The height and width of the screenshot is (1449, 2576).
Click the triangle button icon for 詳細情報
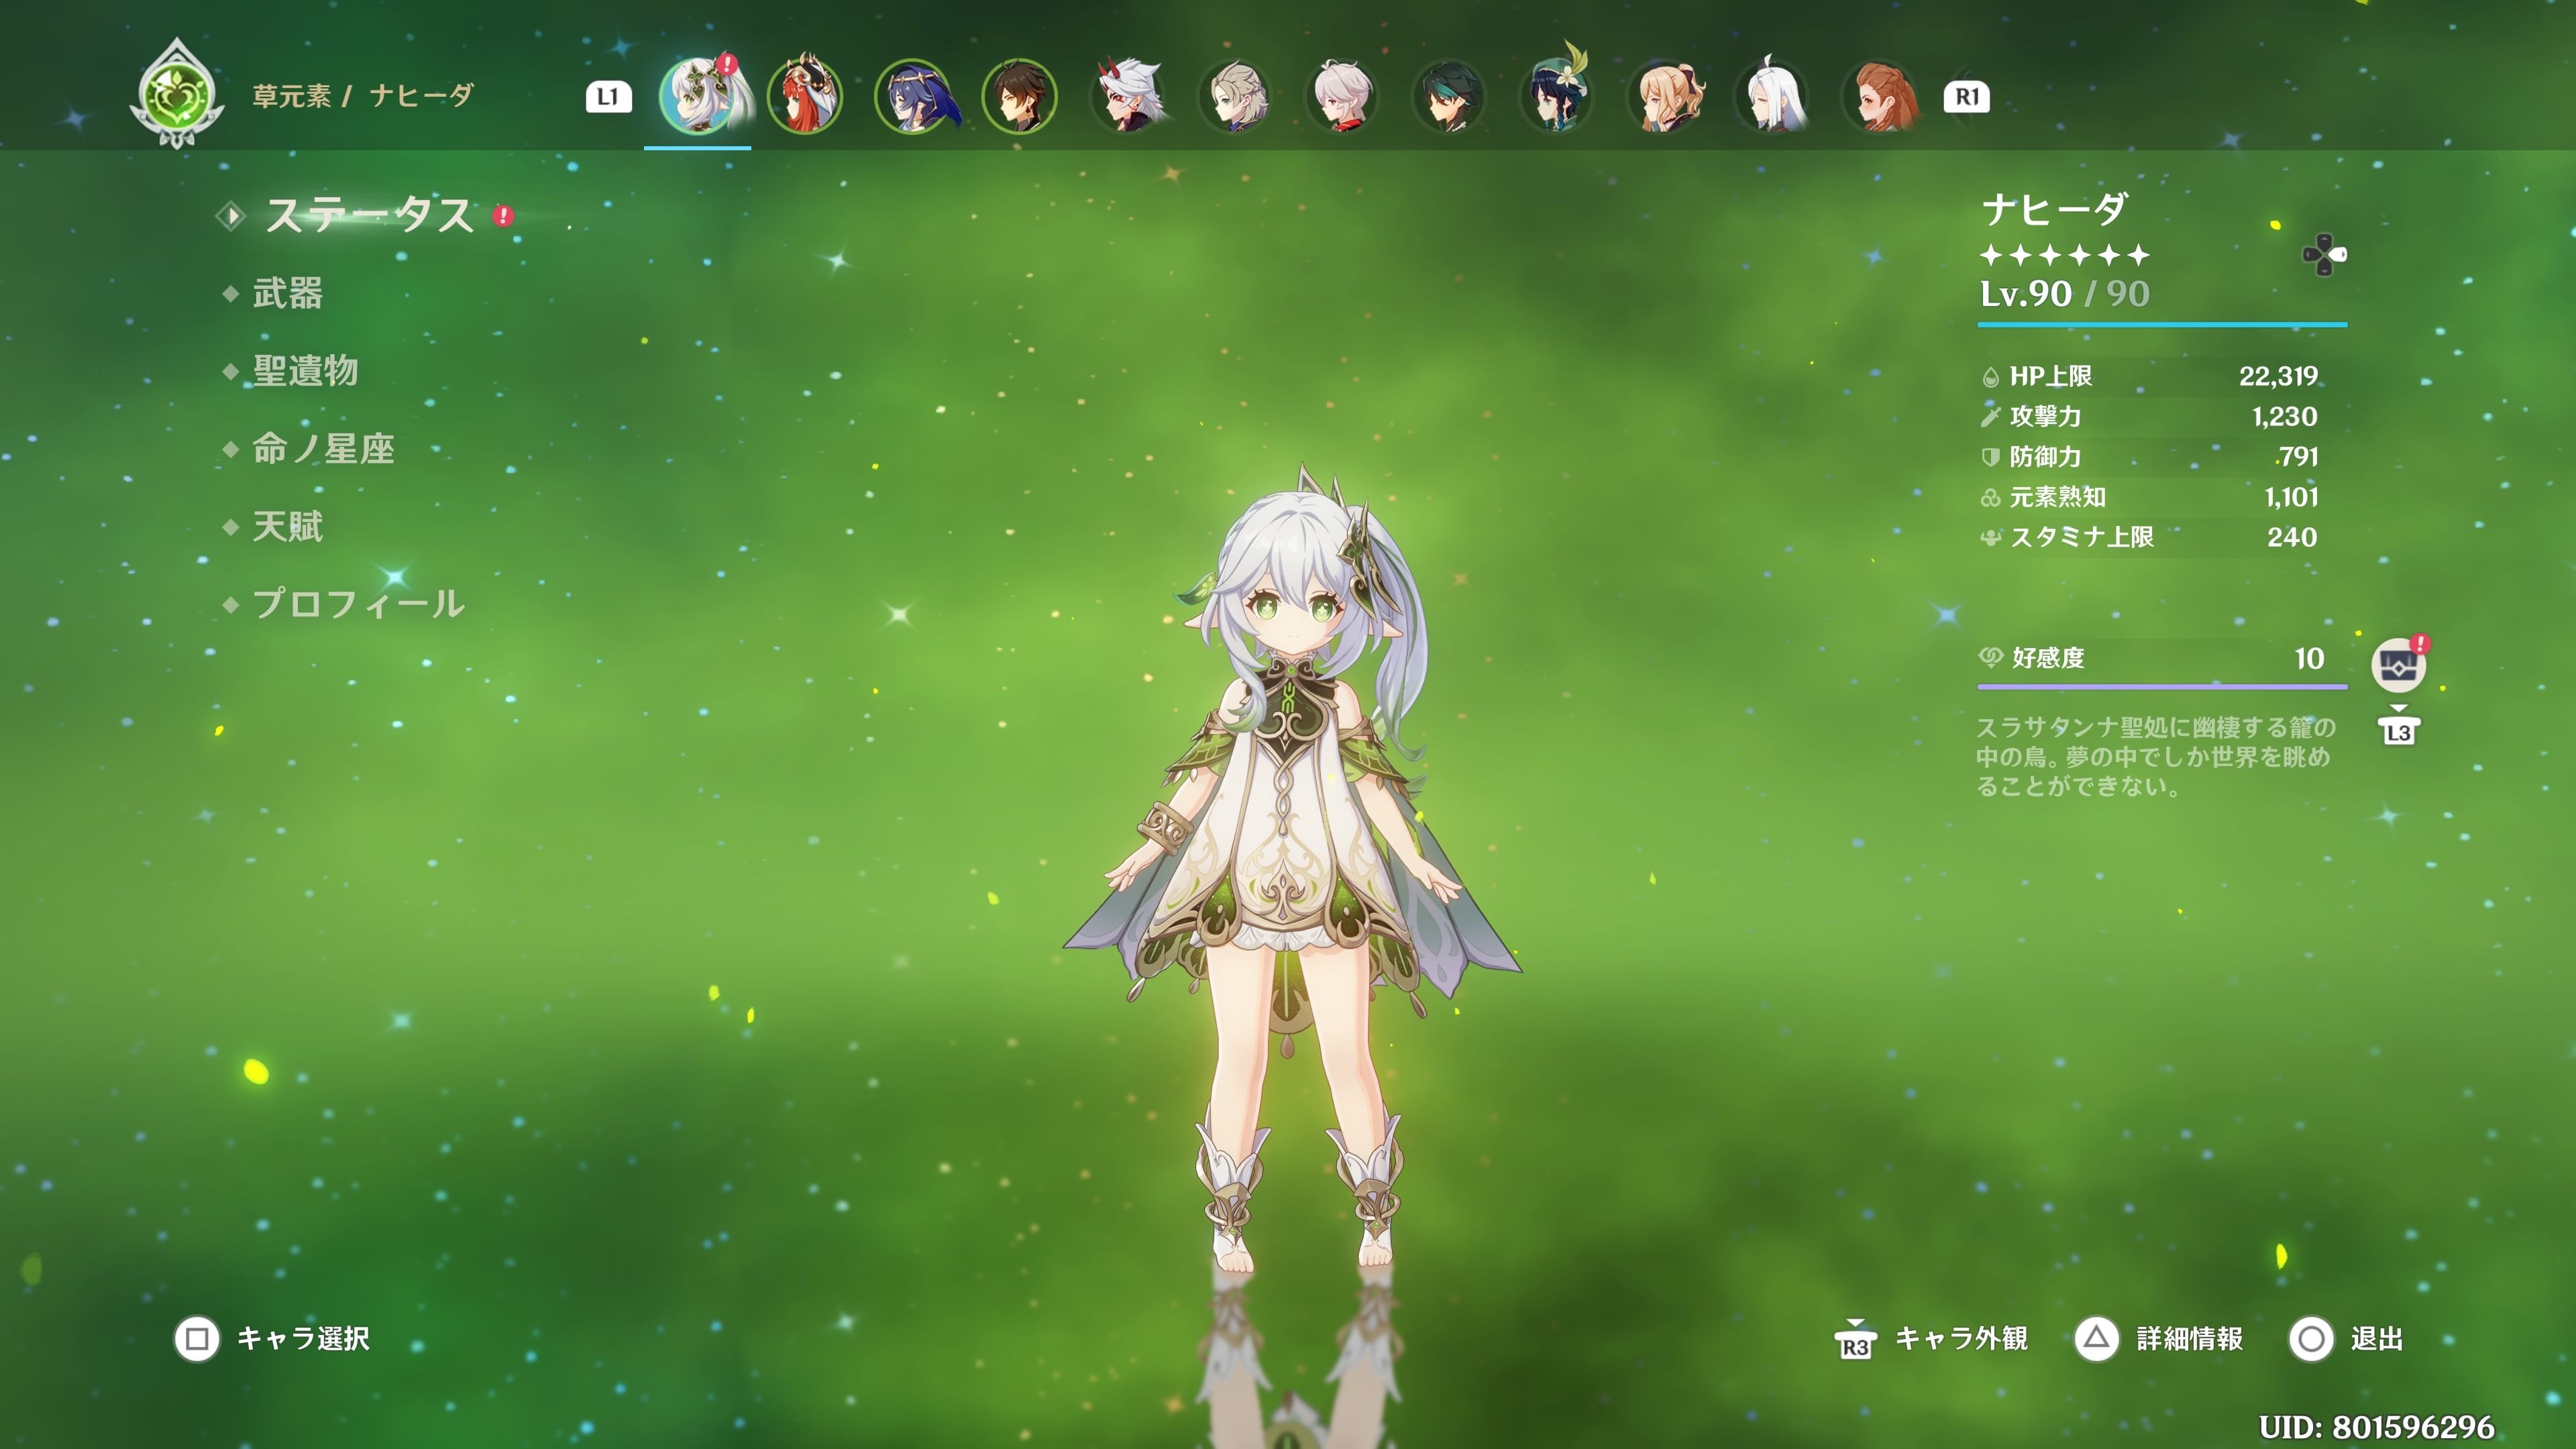coord(2097,1339)
